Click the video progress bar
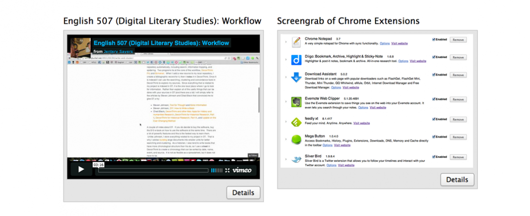This screenshot has width=530, height=216. 153,170
